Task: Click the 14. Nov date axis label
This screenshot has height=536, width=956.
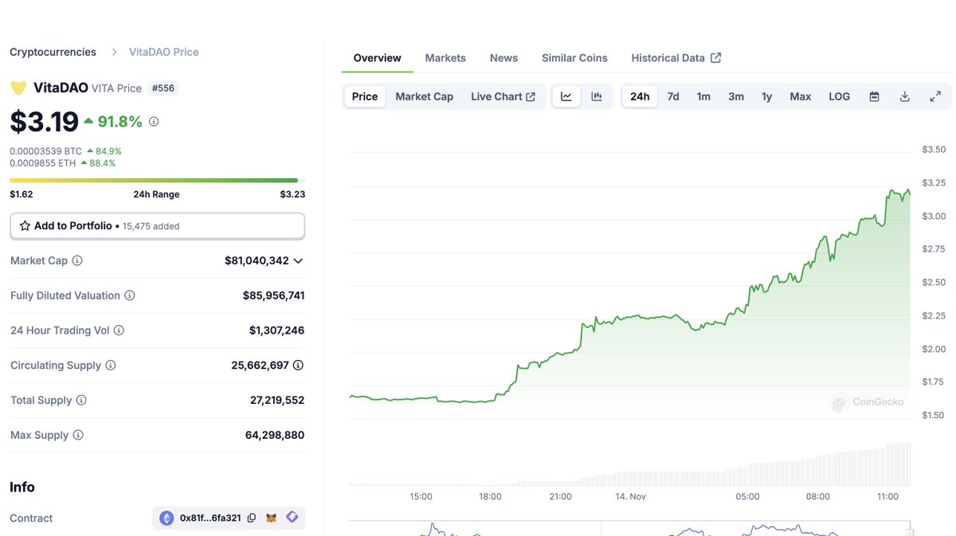Action: (629, 497)
